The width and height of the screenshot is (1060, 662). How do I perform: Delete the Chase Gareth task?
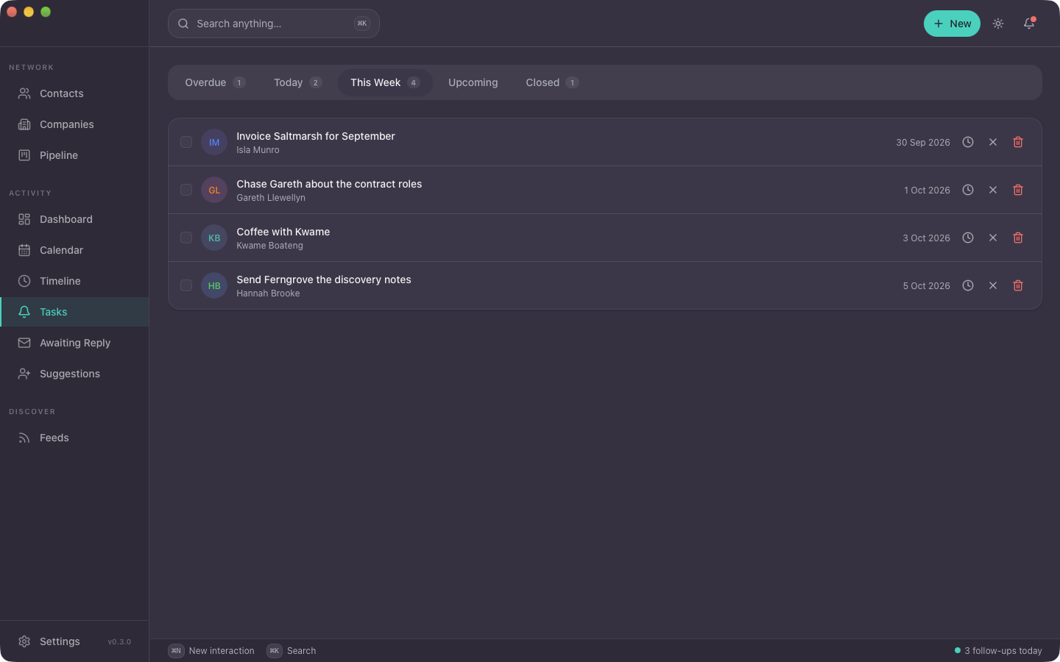(x=1018, y=190)
